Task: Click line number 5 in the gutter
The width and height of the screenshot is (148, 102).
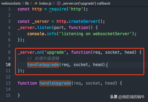Action: pos(9,34)
